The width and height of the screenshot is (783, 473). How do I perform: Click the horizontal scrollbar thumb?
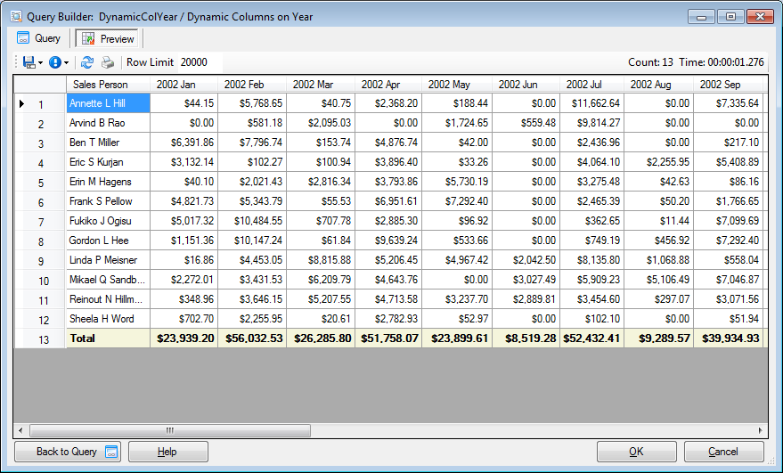(x=170, y=430)
